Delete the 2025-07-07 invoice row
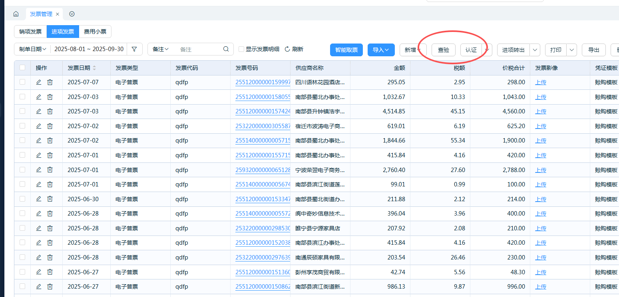Image resolution: width=619 pixels, height=297 pixels. point(50,82)
